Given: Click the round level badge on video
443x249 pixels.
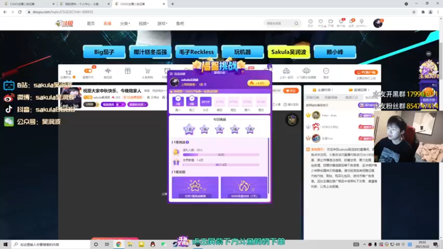Looking at the screenshot, I should pos(292,120).
